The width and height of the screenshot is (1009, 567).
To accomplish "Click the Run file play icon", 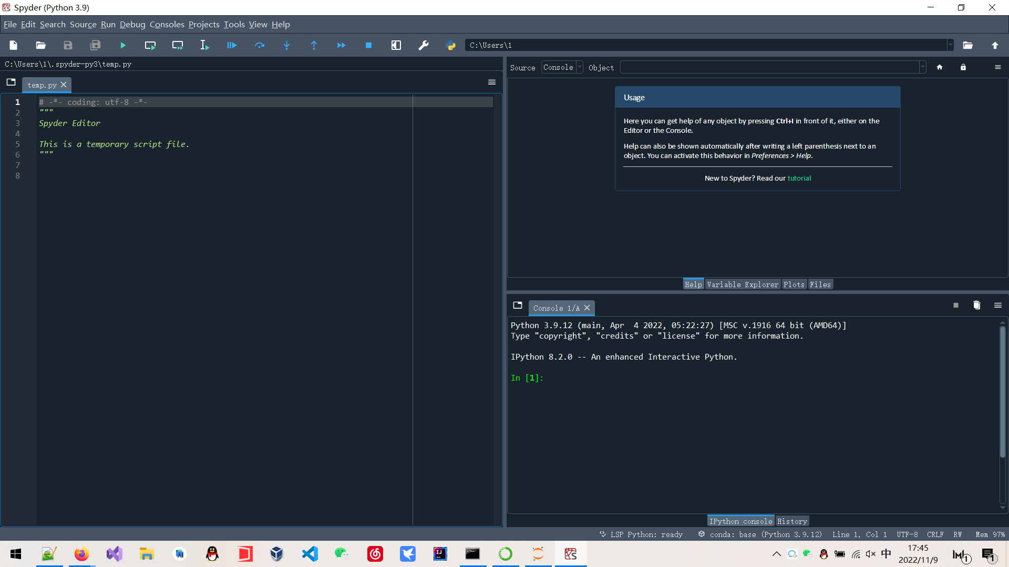I will [122, 46].
